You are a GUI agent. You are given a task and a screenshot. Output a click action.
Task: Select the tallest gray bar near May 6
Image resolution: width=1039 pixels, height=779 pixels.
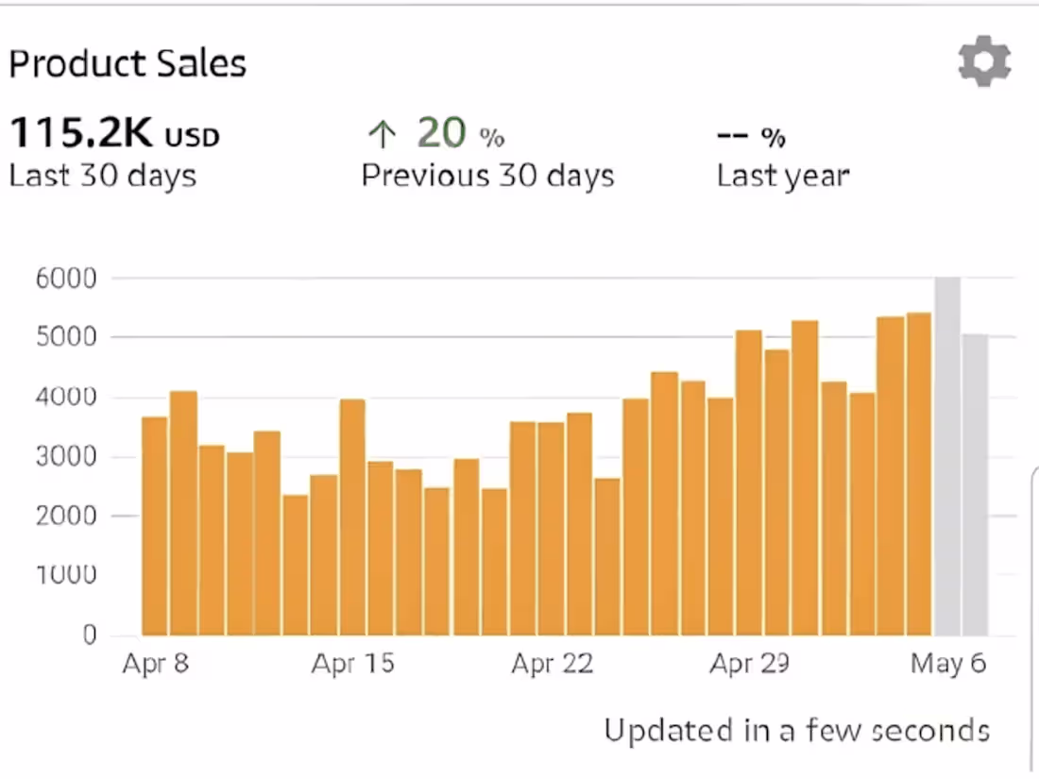point(947,453)
